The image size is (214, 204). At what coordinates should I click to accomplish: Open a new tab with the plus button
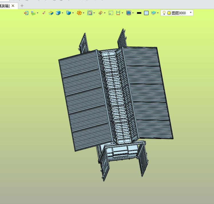(x=22, y=6)
